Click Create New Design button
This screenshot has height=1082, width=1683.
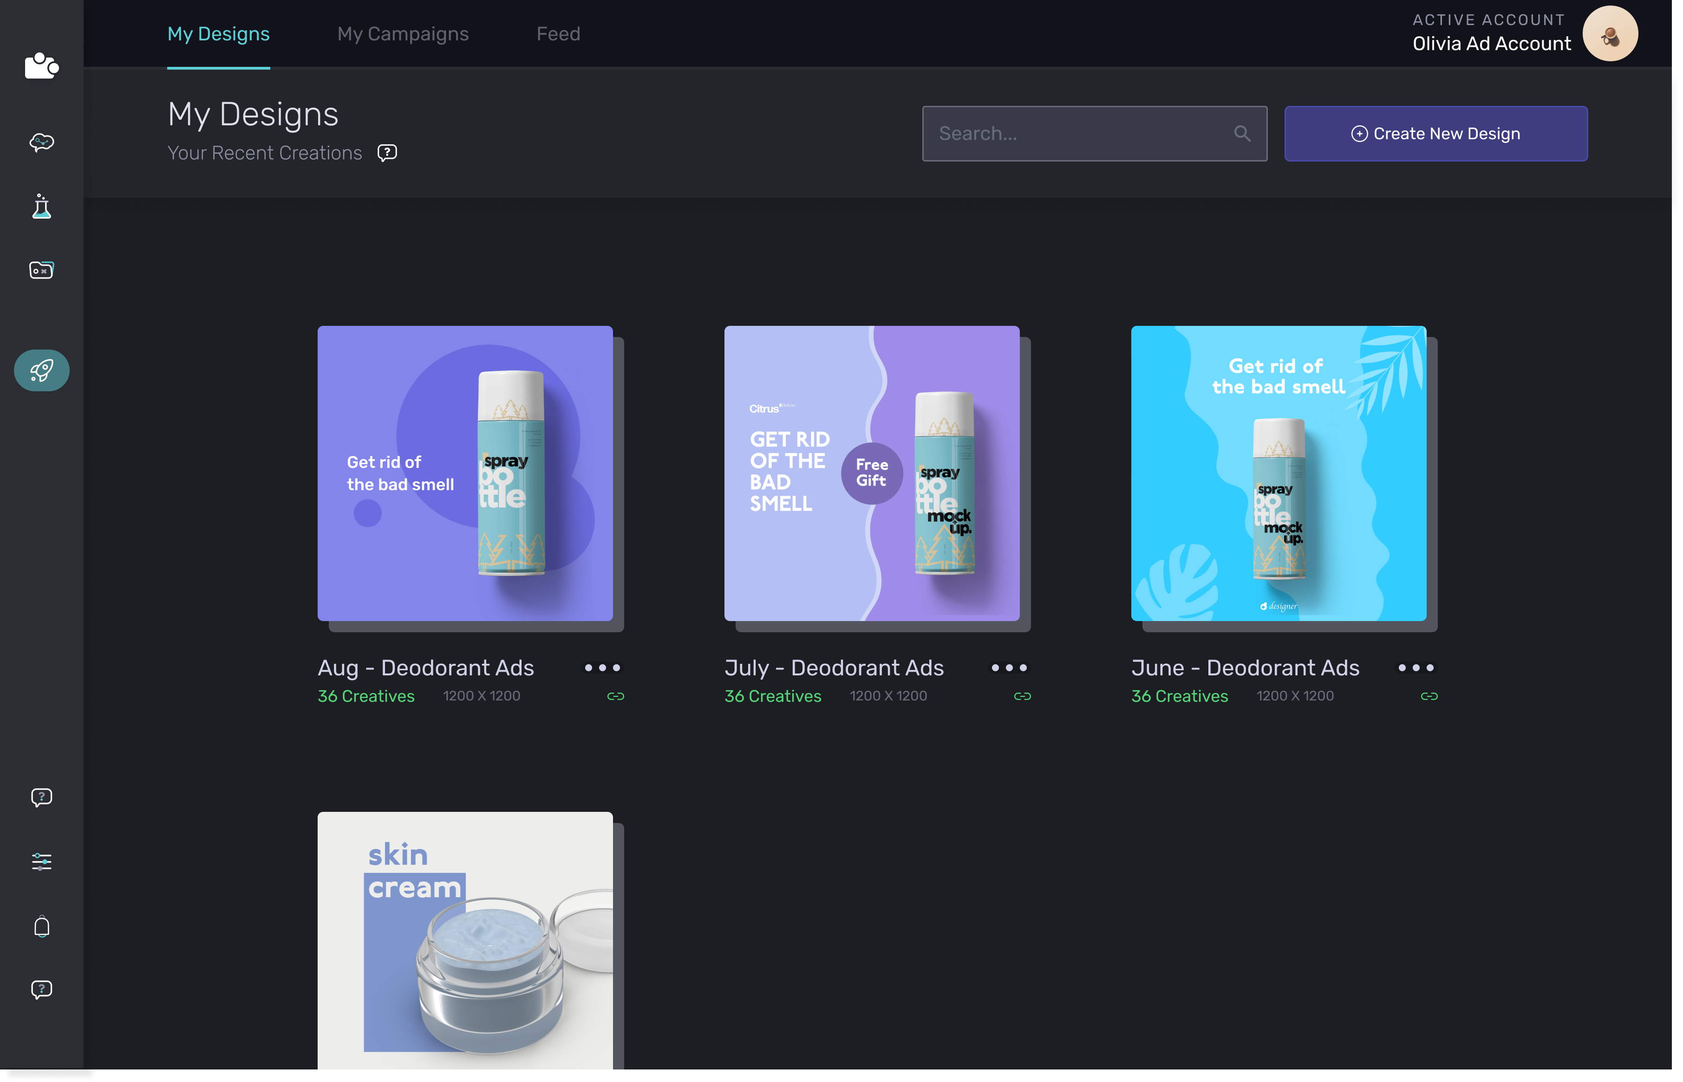1435,134
